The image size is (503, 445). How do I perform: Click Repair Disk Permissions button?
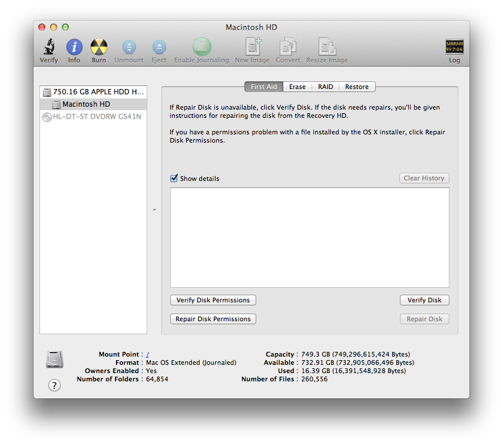213,319
